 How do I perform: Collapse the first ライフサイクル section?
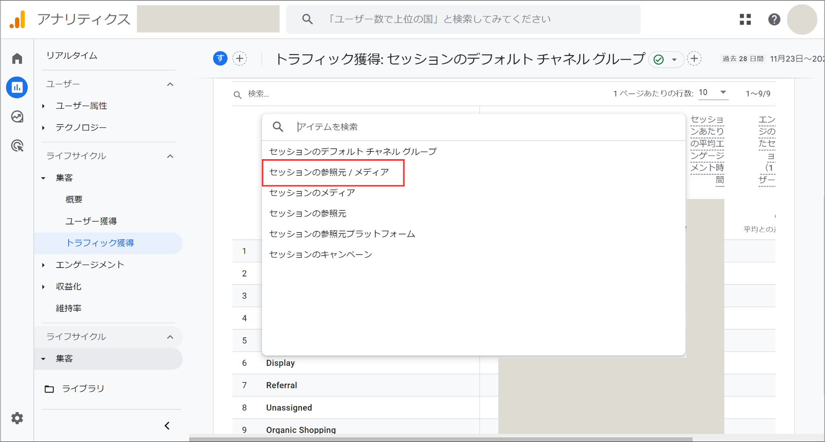(x=170, y=156)
